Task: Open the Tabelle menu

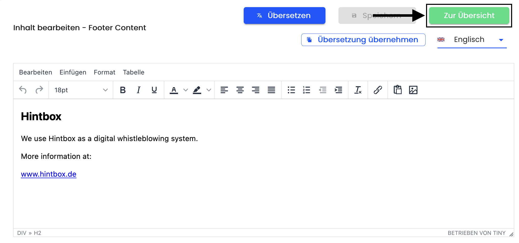Action: [x=134, y=72]
